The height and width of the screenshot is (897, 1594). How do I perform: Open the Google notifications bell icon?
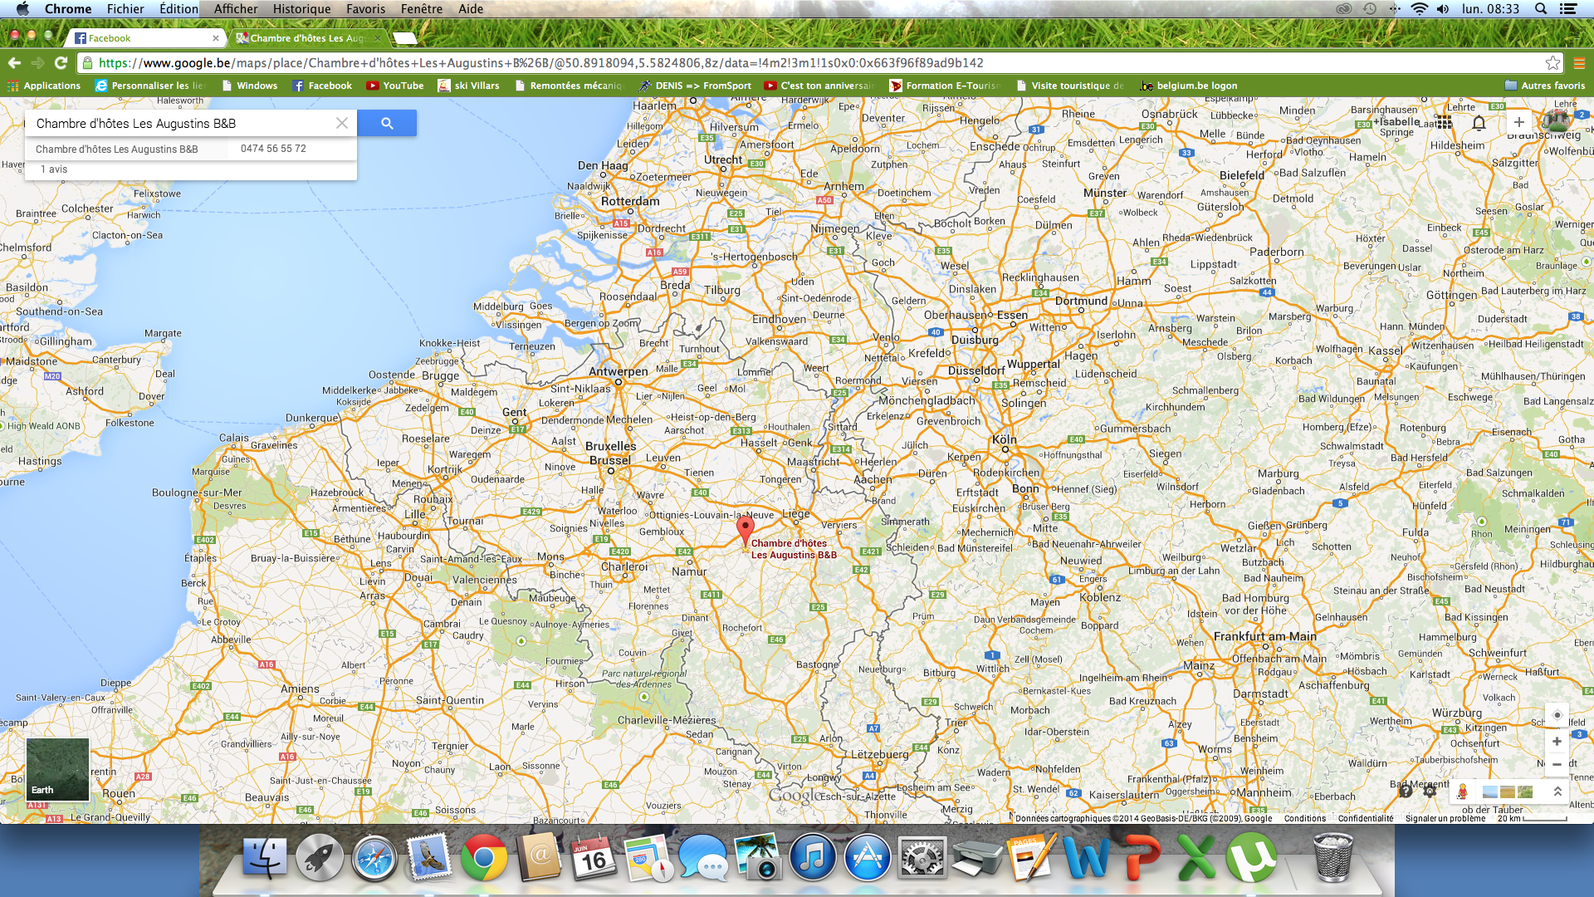[x=1479, y=123]
